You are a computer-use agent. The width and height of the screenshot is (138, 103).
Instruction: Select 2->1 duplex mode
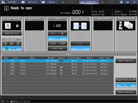pos(80,38)
